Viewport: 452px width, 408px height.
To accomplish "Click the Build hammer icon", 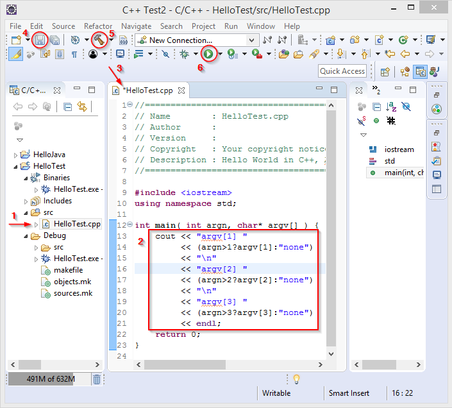I will [x=98, y=40].
